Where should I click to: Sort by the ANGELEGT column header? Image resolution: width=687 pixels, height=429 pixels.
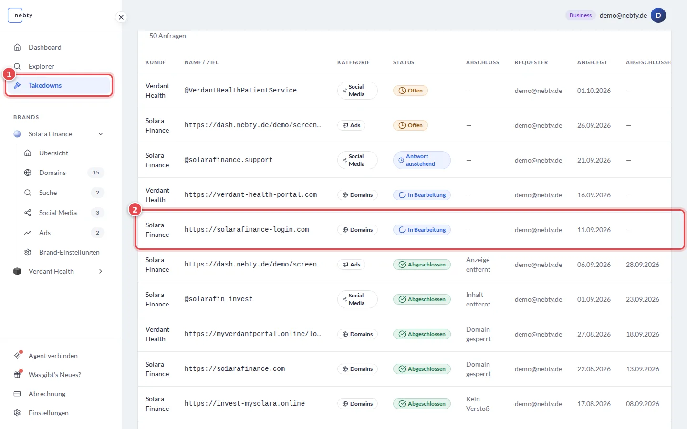[x=592, y=62]
